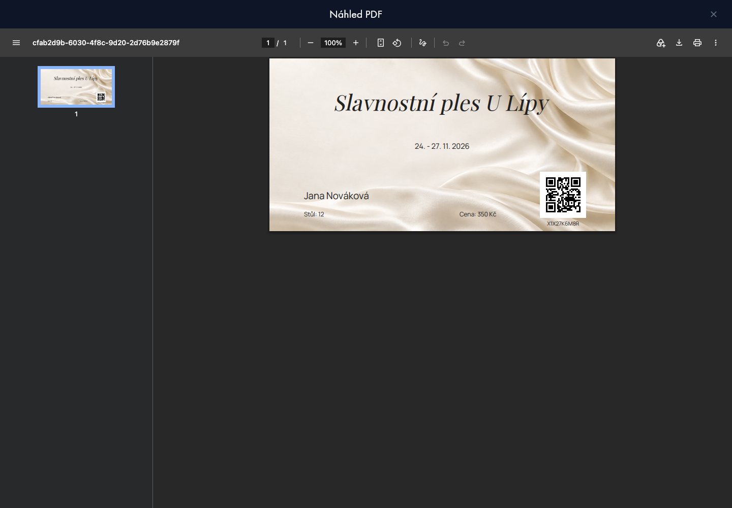Select the page number input field
This screenshot has width=732, height=508.
coord(268,43)
